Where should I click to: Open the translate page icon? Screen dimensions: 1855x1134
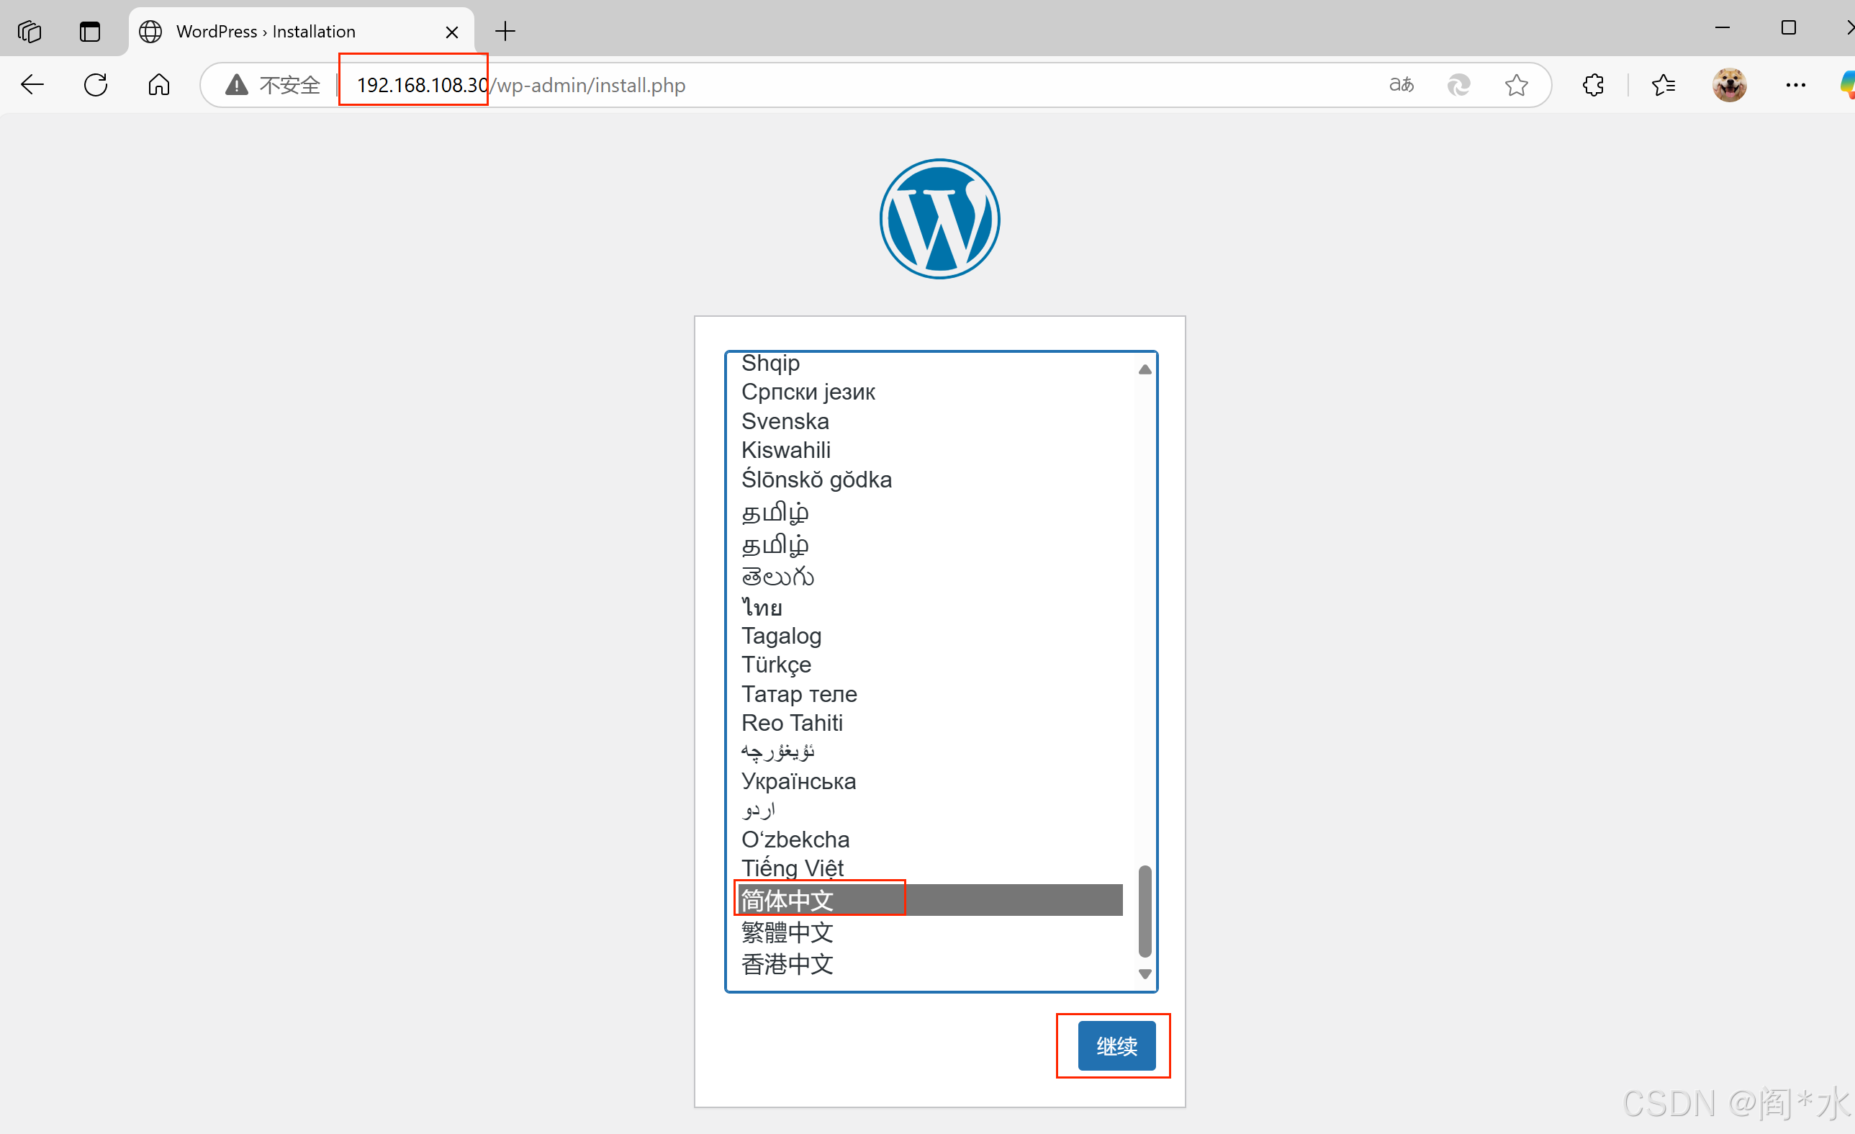coord(1401,84)
